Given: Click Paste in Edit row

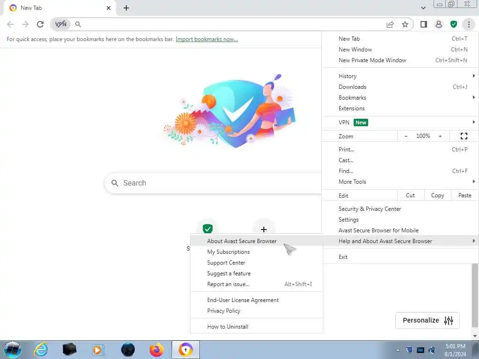Looking at the screenshot, I should [464, 195].
